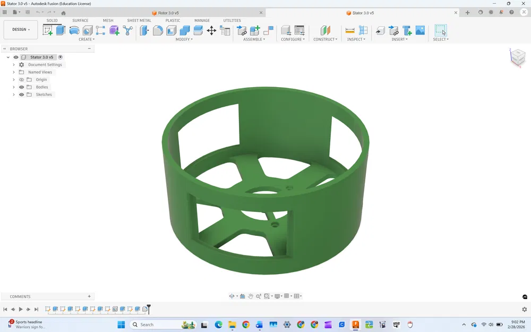The image size is (531, 332).
Task: Open the CREATE menu dropdown
Action: 87,39
